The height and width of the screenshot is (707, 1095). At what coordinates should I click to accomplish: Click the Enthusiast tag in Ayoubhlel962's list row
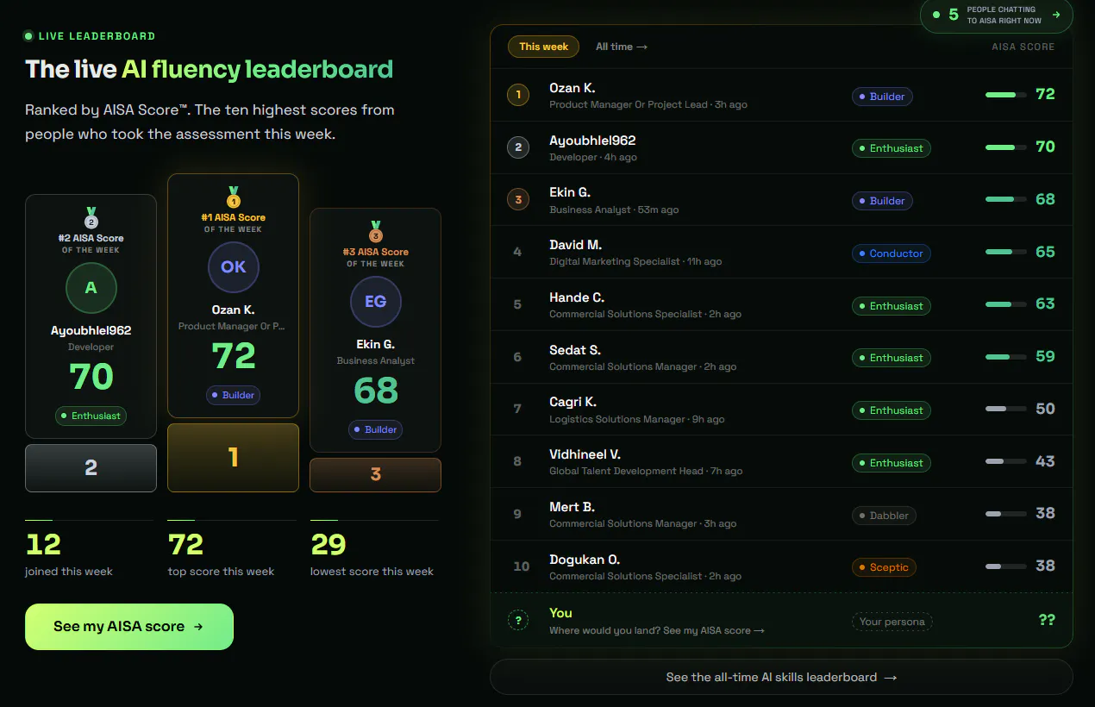point(892,148)
